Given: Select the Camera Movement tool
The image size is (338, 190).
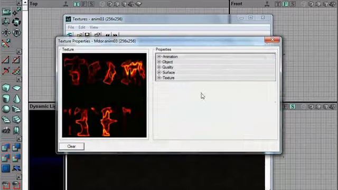Looking at the screenshot, I should pos(6,12).
